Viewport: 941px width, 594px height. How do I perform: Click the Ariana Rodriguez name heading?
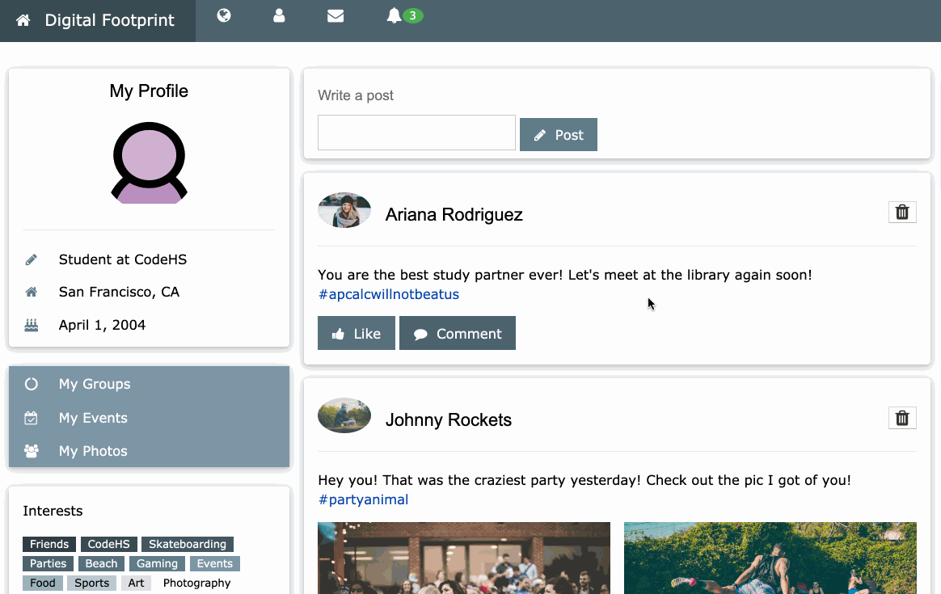coord(454,214)
